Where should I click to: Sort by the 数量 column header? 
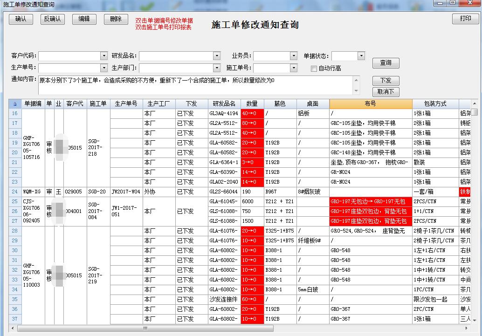[x=252, y=104]
